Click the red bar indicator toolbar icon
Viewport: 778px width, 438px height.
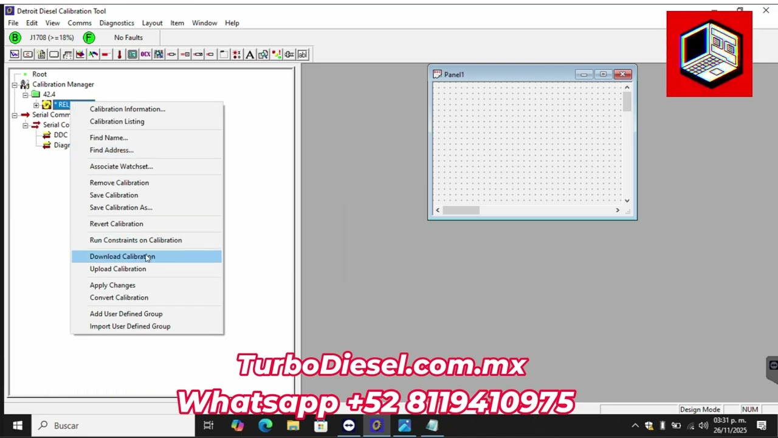coord(106,54)
